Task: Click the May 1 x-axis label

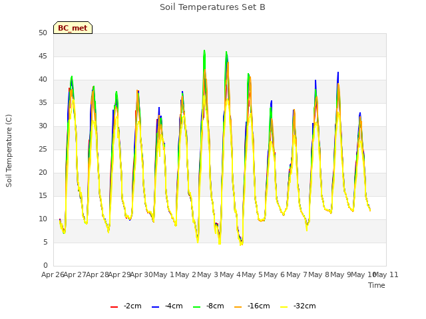Action: coord(164,274)
